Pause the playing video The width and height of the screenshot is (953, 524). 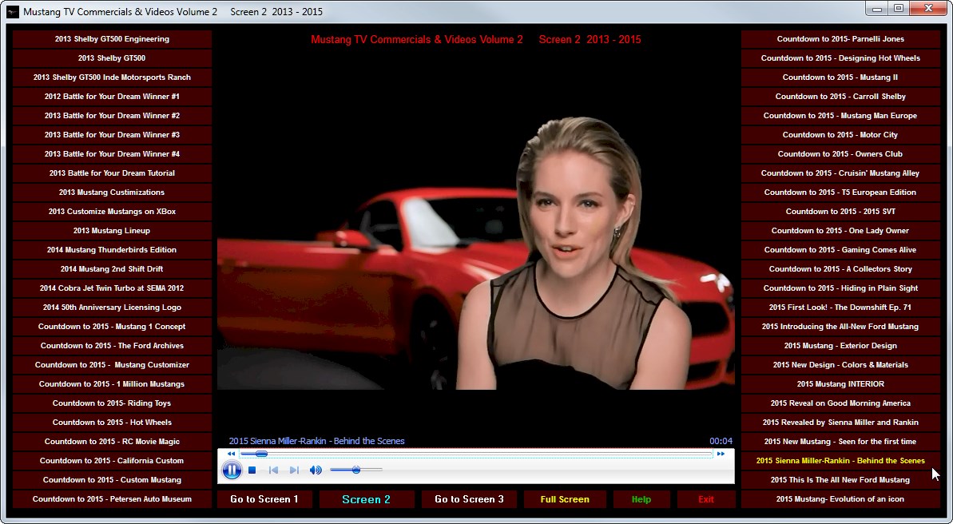(x=232, y=470)
